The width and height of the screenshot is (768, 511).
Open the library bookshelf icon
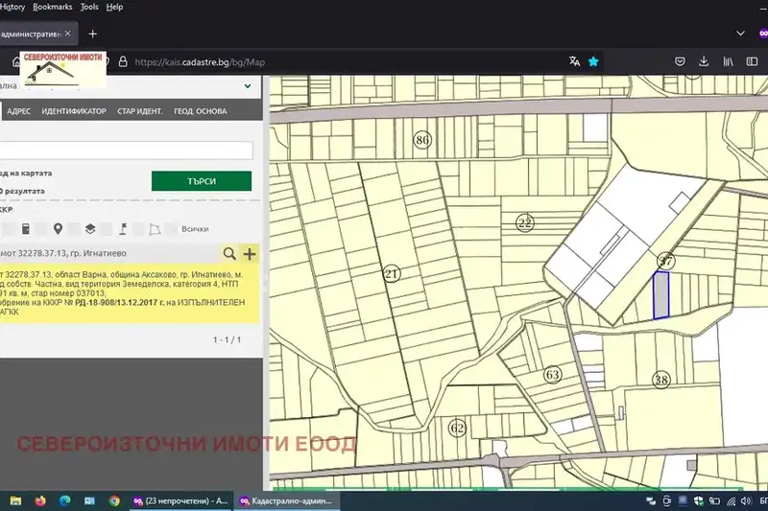click(x=728, y=61)
